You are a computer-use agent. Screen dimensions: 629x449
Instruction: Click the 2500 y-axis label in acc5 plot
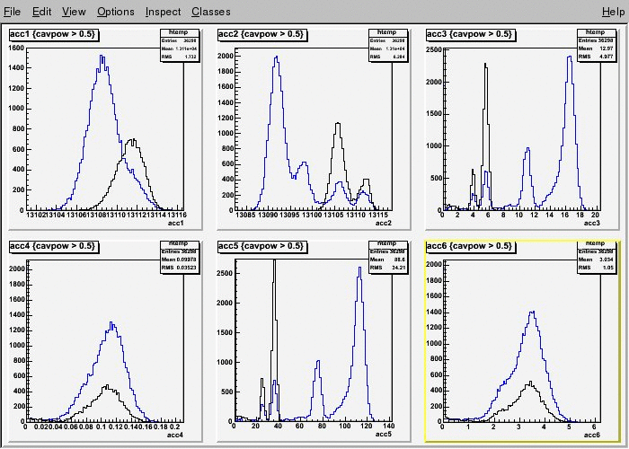click(225, 273)
